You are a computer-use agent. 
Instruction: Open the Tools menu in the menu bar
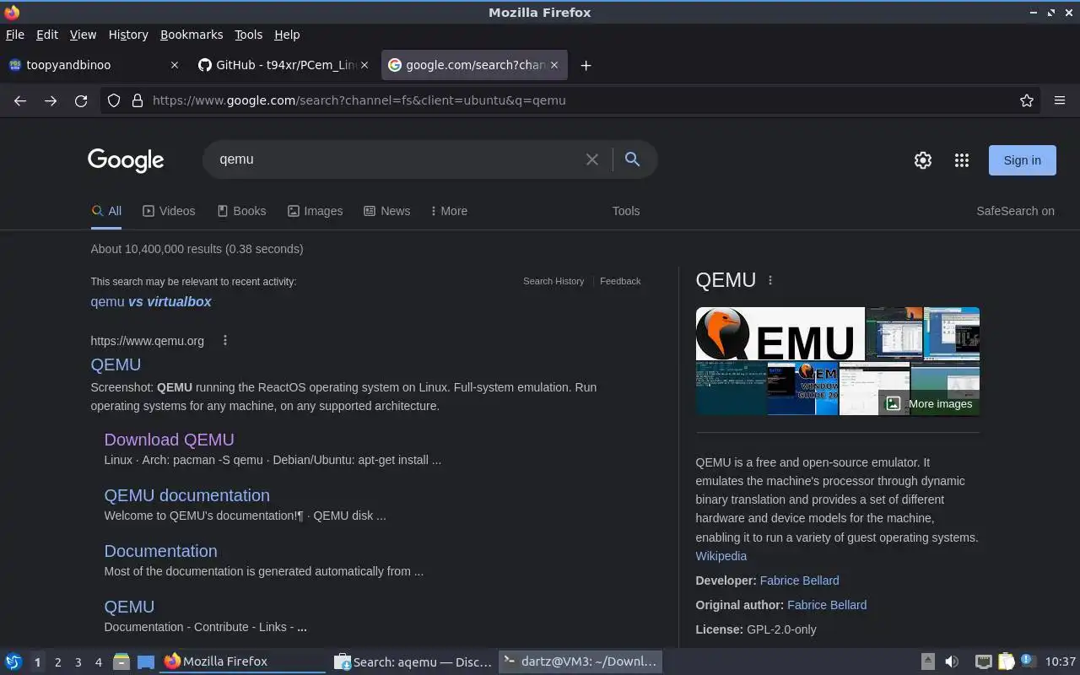pyautogui.click(x=248, y=35)
